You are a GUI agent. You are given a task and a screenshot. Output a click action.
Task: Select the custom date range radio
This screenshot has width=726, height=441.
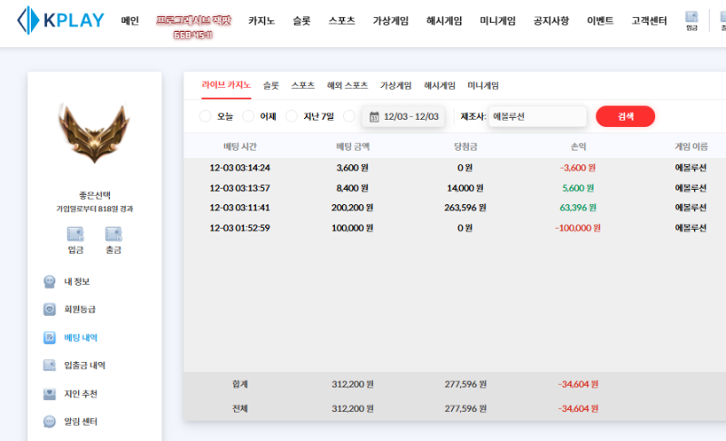pyautogui.click(x=349, y=116)
